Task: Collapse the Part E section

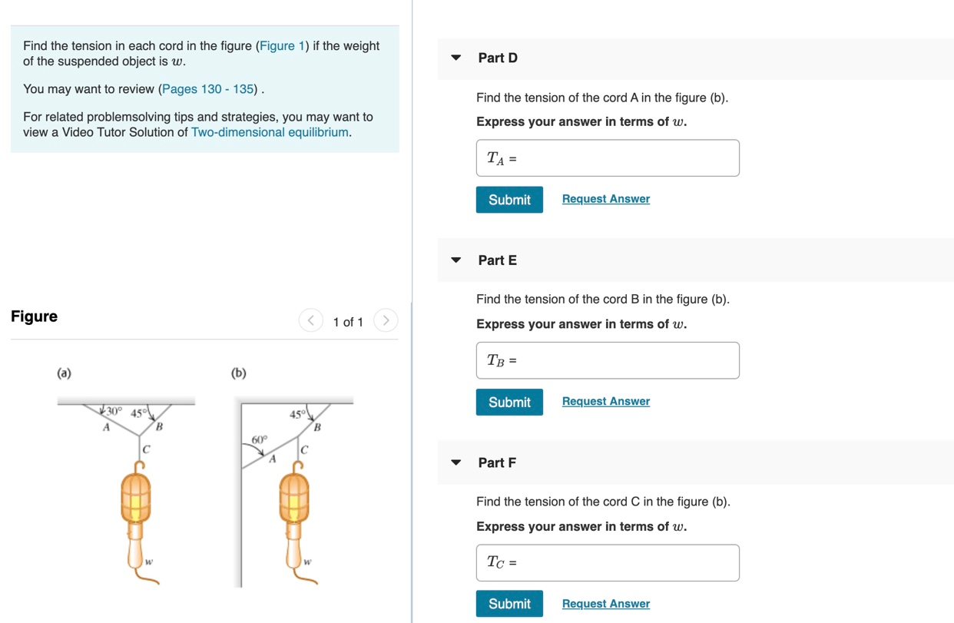Action: coord(455,260)
